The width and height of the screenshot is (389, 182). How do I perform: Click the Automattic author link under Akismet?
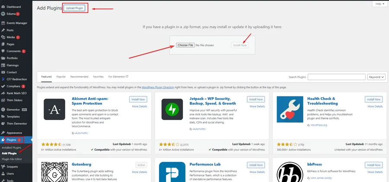pos(81,133)
